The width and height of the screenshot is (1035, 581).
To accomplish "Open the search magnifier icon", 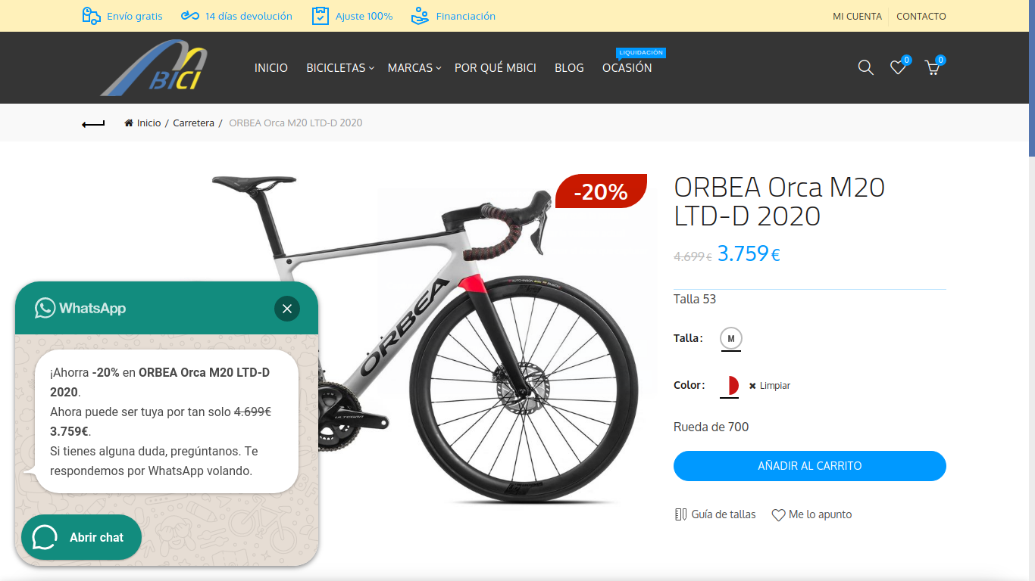I will click(865, 68).
